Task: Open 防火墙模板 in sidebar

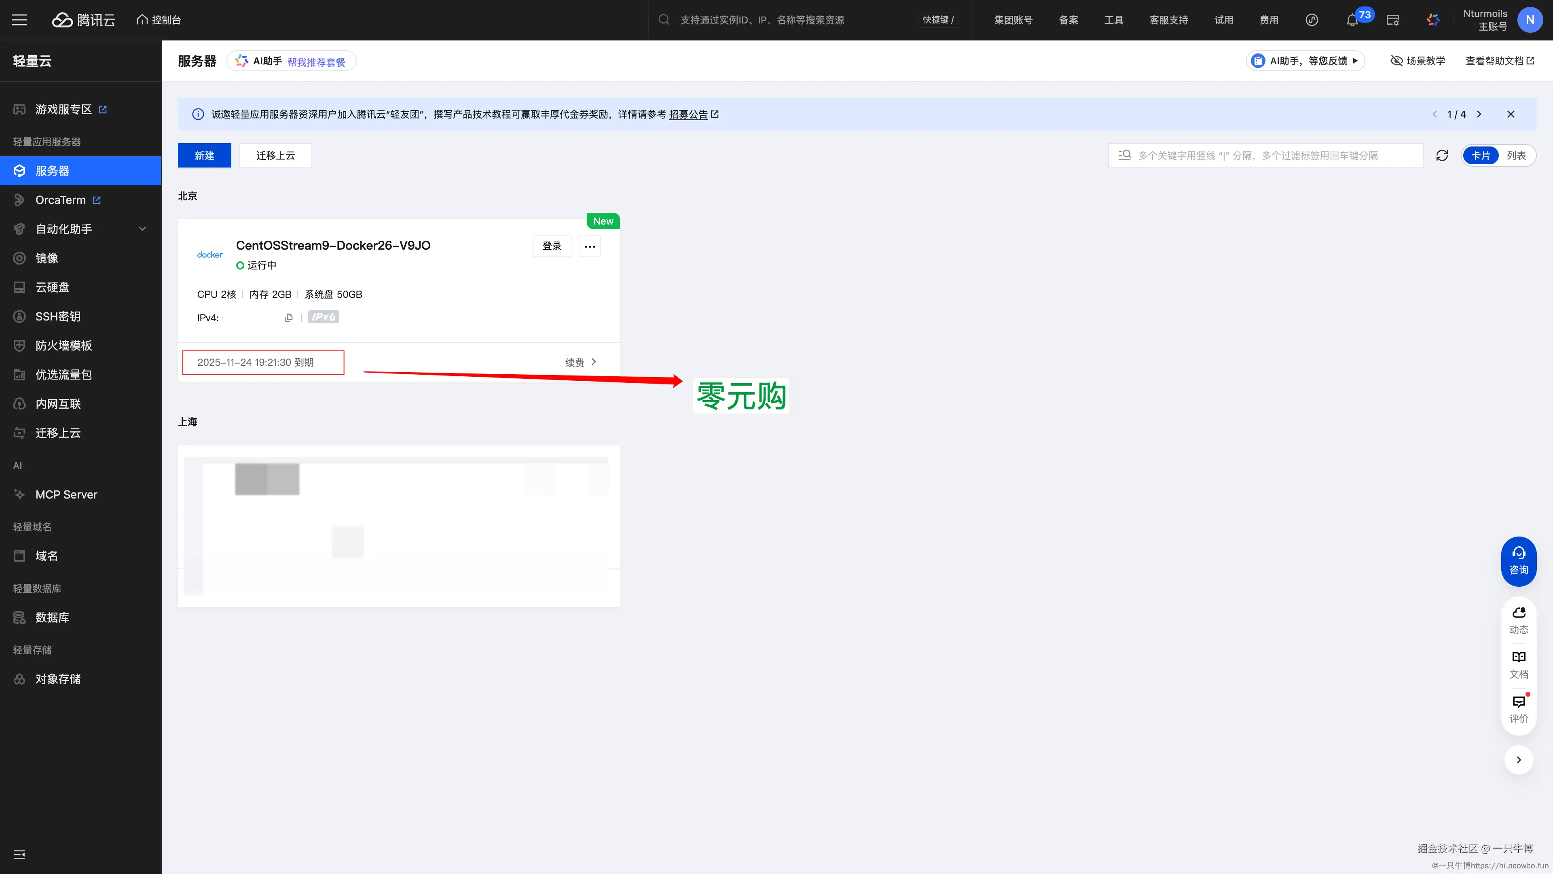Action: 63,346
